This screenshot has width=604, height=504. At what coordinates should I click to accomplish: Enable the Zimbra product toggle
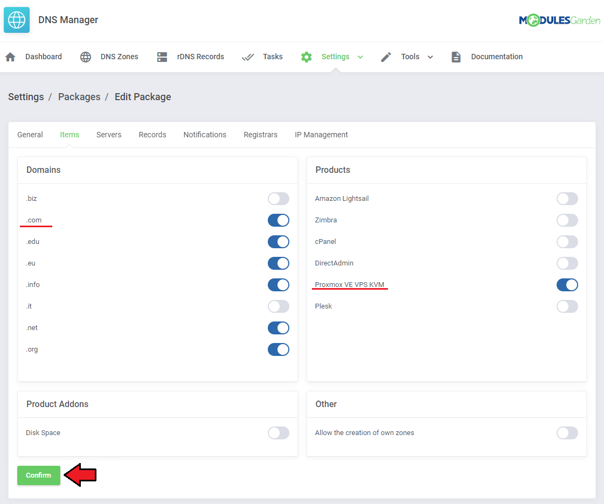(x=567, y=220)
